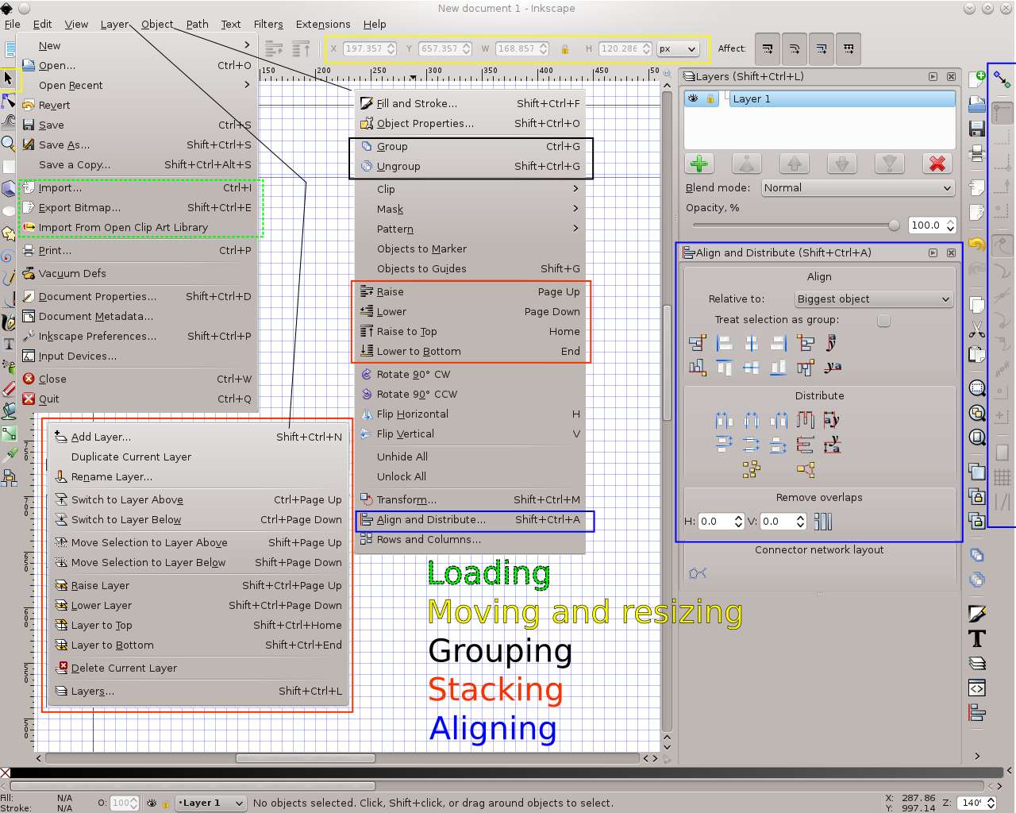Open the XML editor icon in command bar
This screenshot has width=1016, height=813.
[977, 688]
